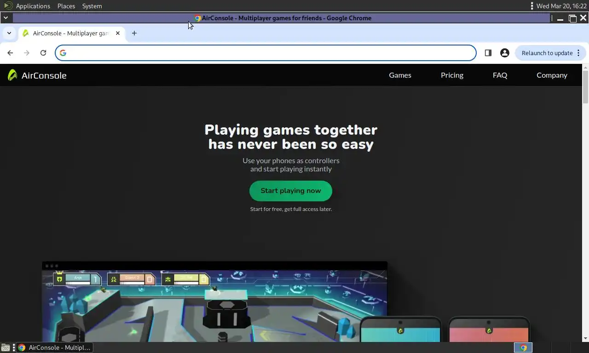Click Chrome icon in bottom-right tray
Screen dimensions: 589x353
[523, 347]
